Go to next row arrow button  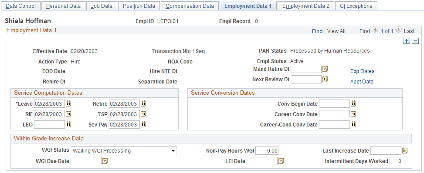399,30
